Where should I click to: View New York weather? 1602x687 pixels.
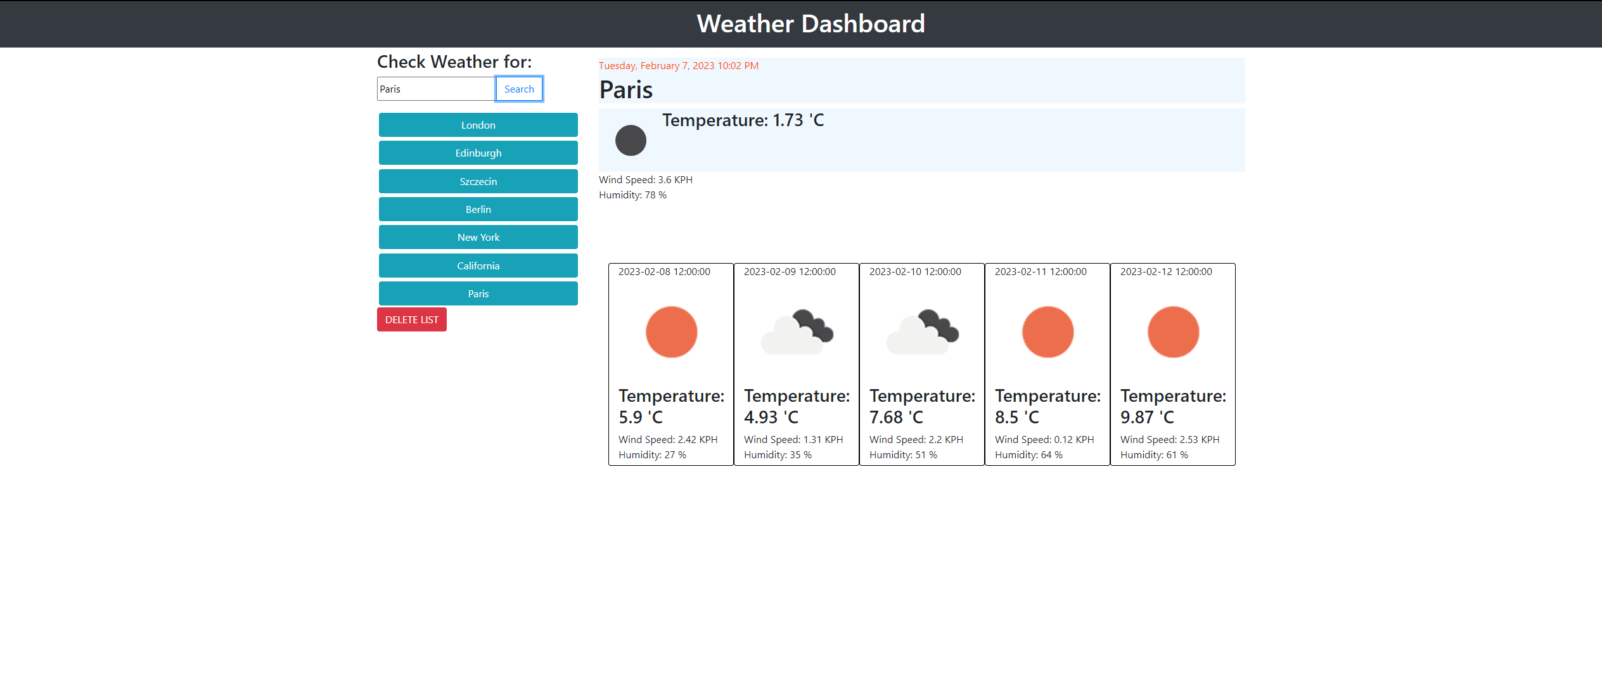[478, 237]
